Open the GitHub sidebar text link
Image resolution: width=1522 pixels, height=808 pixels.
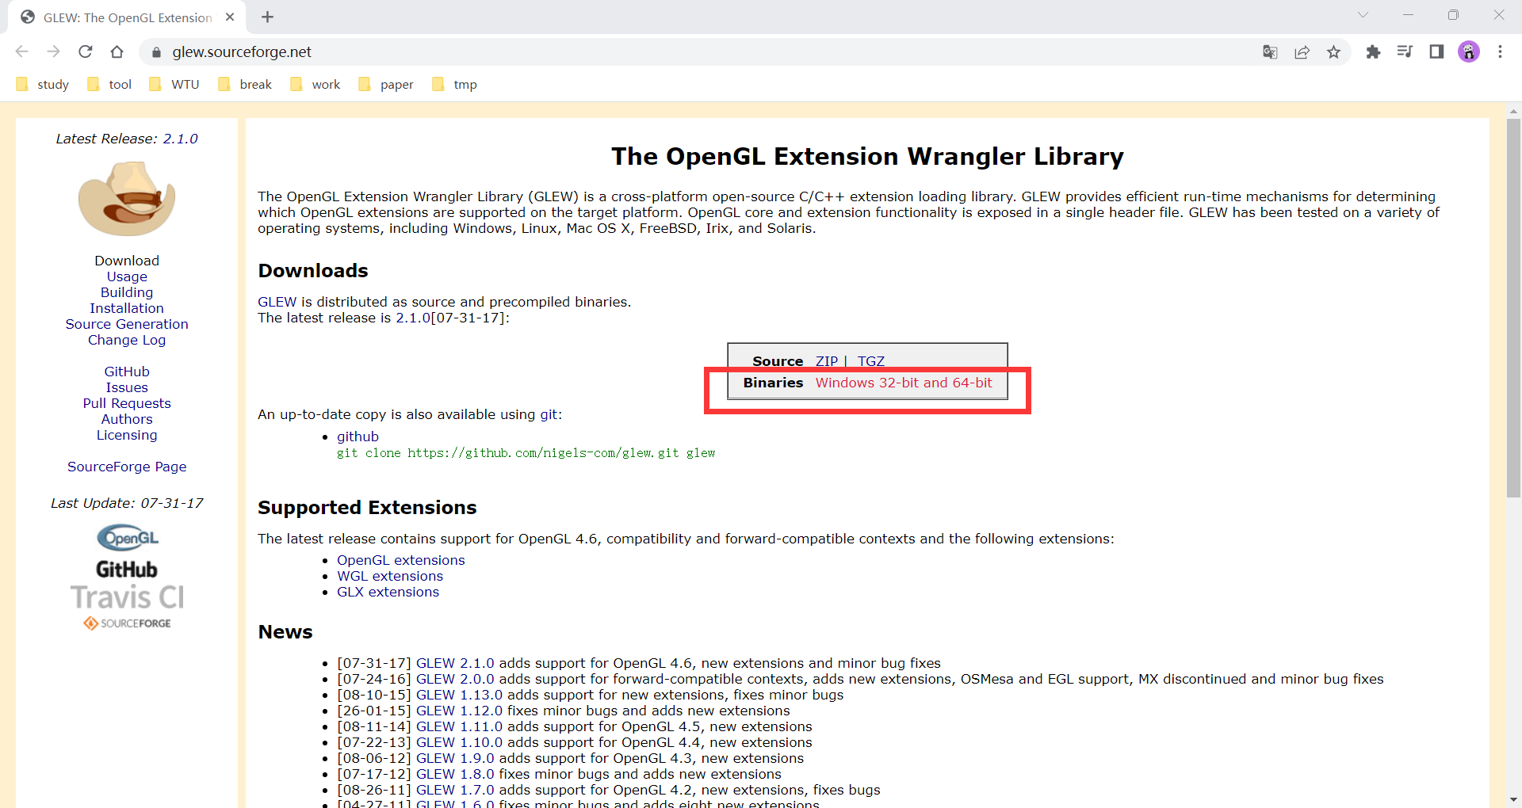127,372
